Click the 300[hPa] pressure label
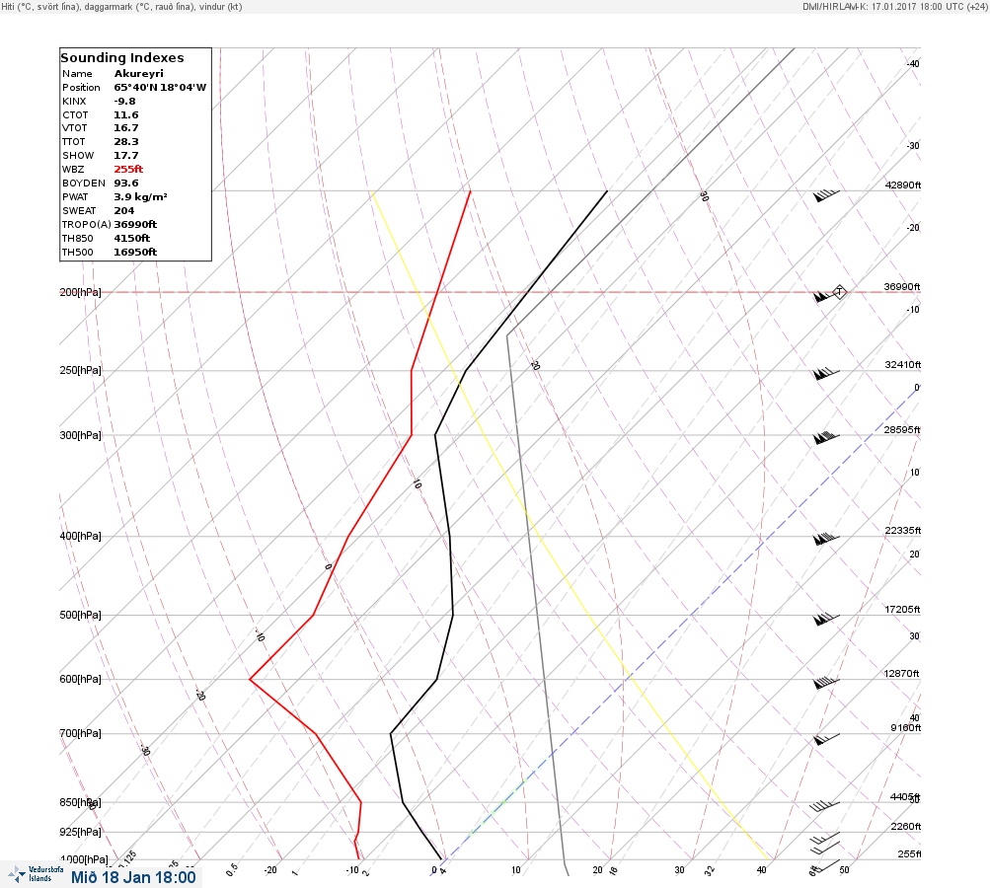The height and width of the screenshot is (888, 990). 80,435
